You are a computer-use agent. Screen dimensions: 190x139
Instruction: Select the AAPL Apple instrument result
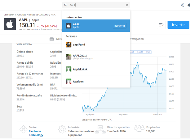point(96,26)
